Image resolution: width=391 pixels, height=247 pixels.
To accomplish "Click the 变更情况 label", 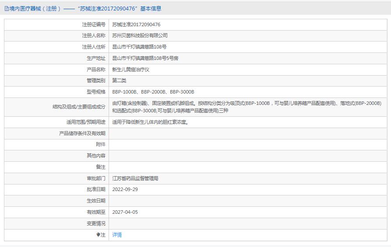I will 96,223.
